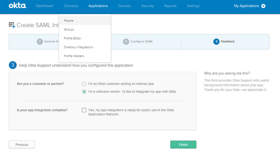Open the Security menu
The width and height of the screenshot is (280, 157).
click(x=147, y=6)
